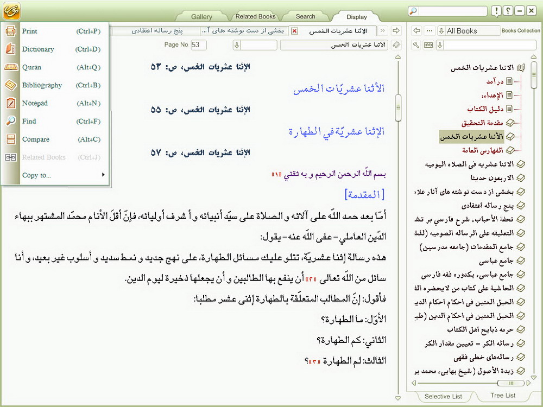Viewport: 543px width, 407px height.
Task: Open the dropdown arrow beside the keyboard icon
Action: point(440,45)
